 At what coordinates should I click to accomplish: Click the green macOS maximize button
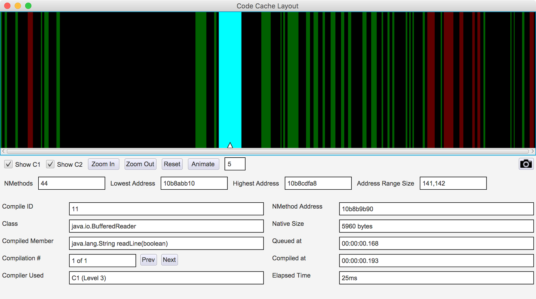[x=28, y=6]
